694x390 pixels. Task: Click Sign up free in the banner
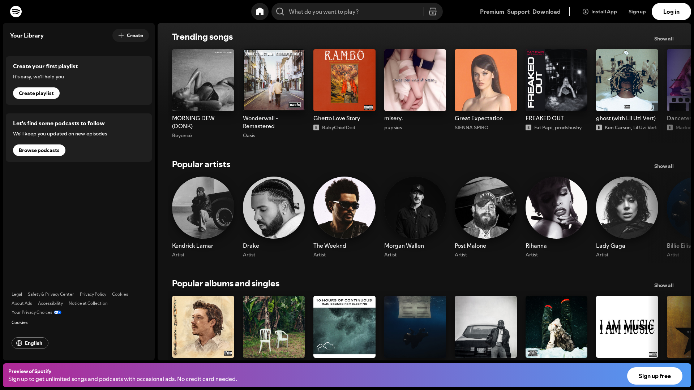tap(655, 376)
